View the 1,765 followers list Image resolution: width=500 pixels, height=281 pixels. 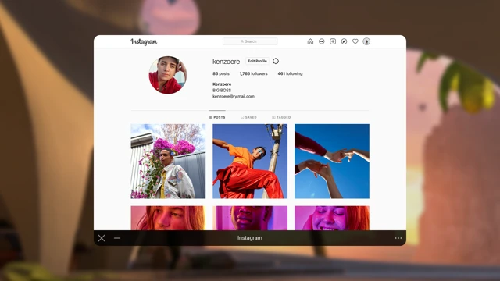253,73
